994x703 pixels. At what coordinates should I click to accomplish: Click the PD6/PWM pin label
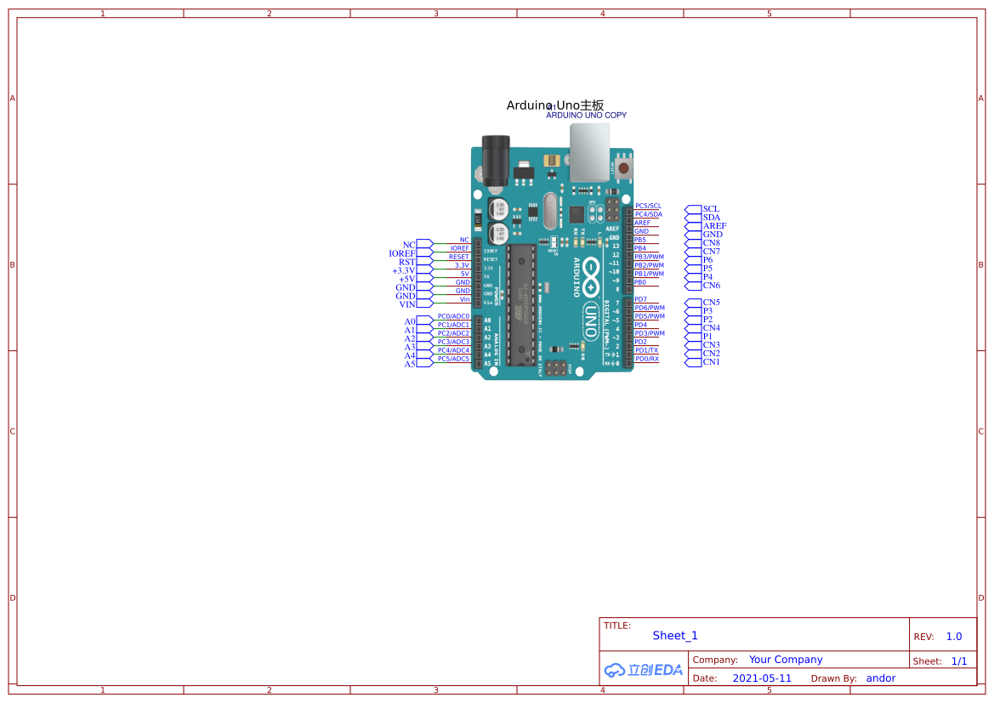650,308
